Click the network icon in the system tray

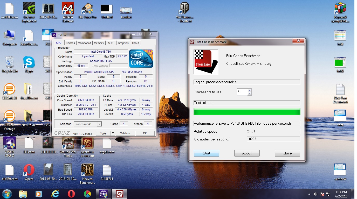point(328,194)
